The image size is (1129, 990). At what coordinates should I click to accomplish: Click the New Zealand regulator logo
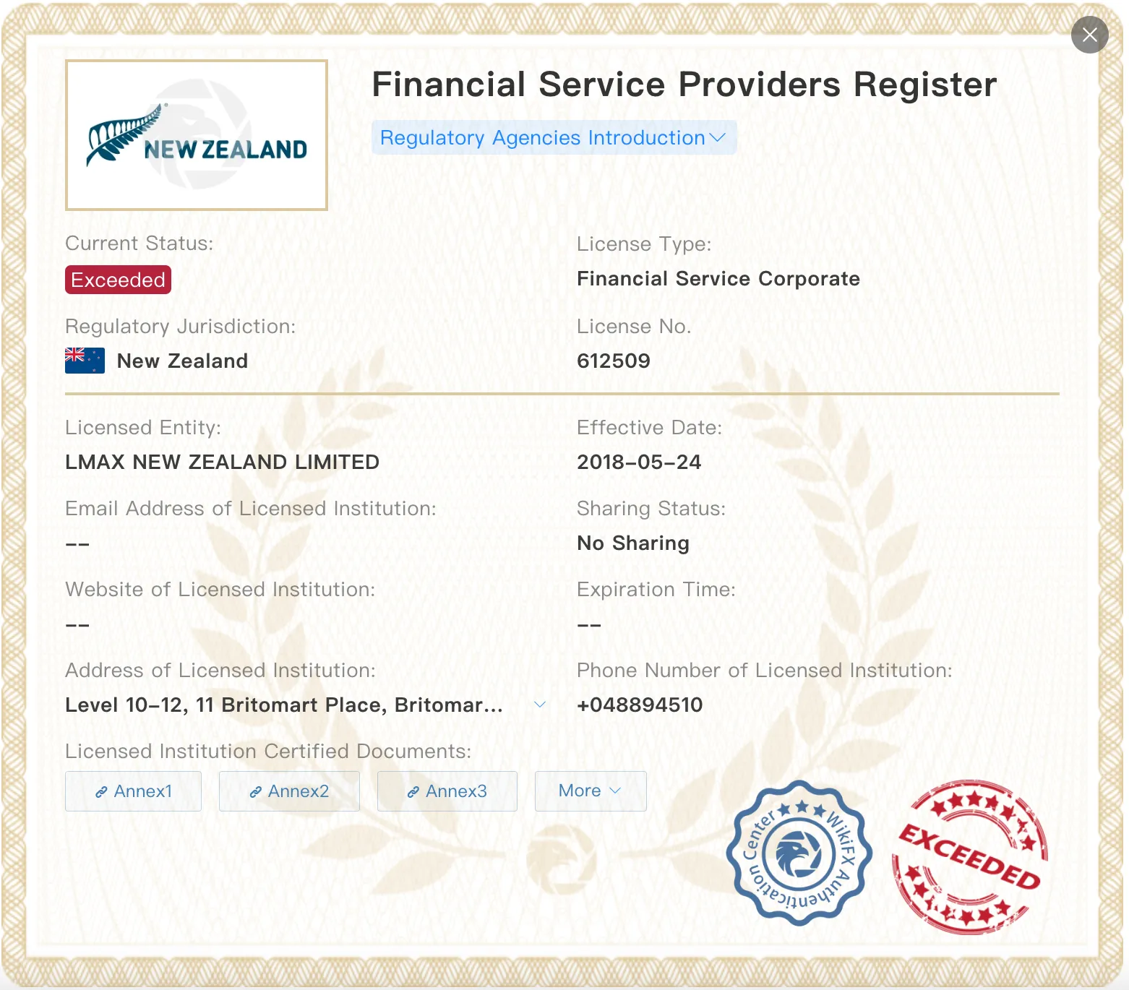tap(197, 135)
